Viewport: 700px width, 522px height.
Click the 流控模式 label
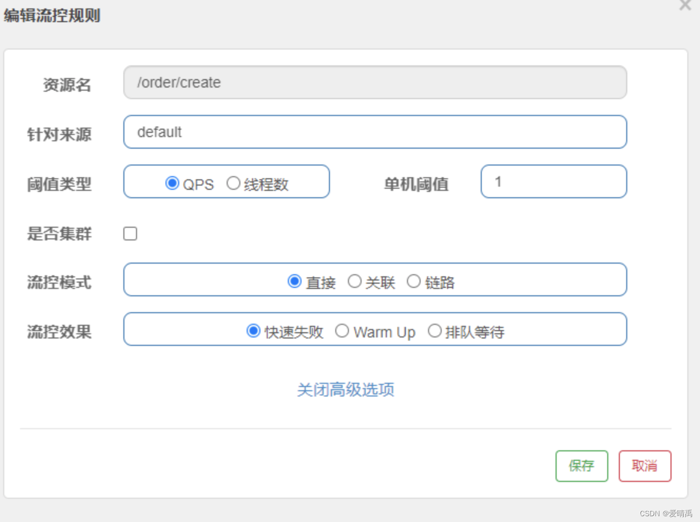point(59,282)
